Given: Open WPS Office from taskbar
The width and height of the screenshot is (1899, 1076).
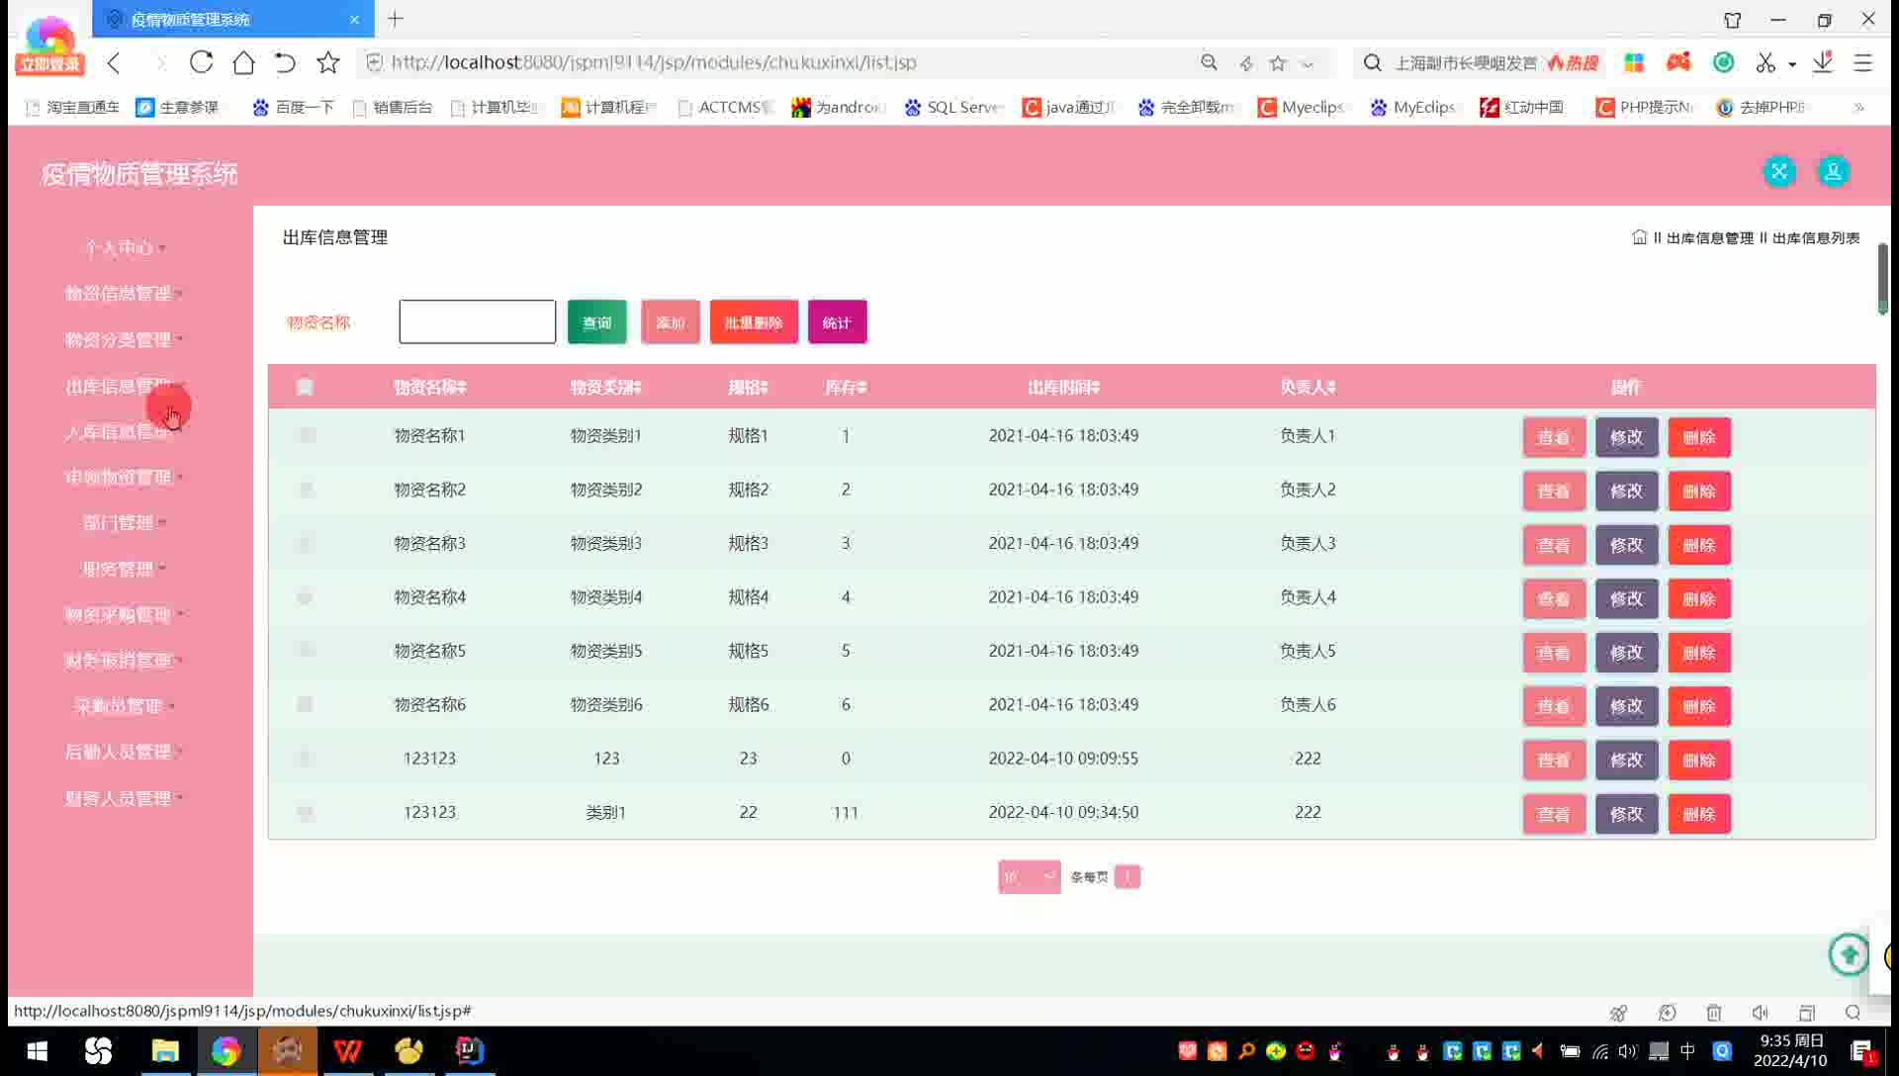Looking at the screenshot, I should (347, 1050).
